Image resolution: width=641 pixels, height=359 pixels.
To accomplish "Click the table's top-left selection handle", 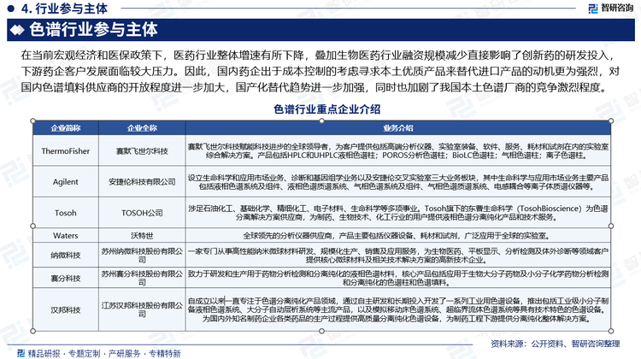I will click(x=33, y=121).
